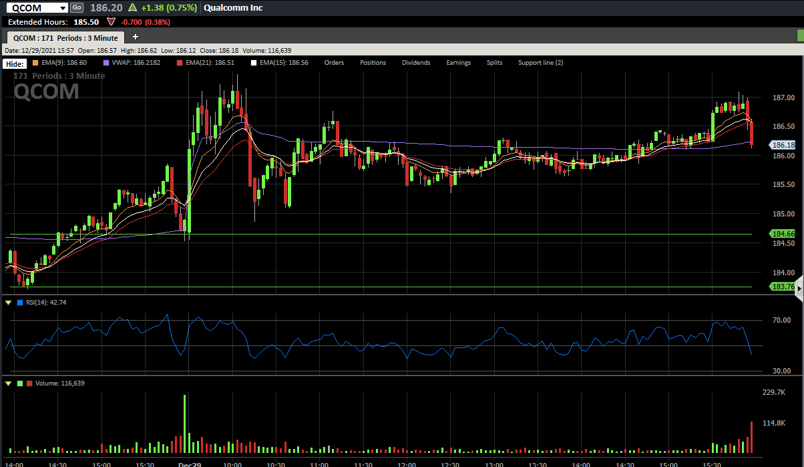Click the +1.38 (0.75%) change text
804x467 pixels.
pyautogui.click(x=169, y=8)
